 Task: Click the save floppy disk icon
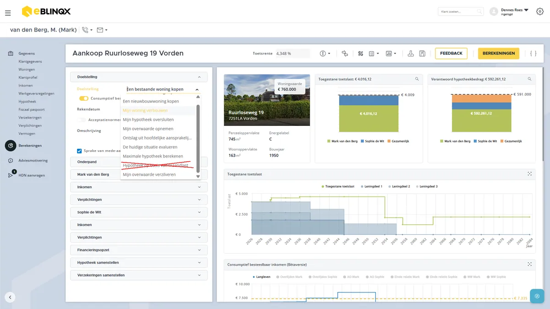point(422,54)
